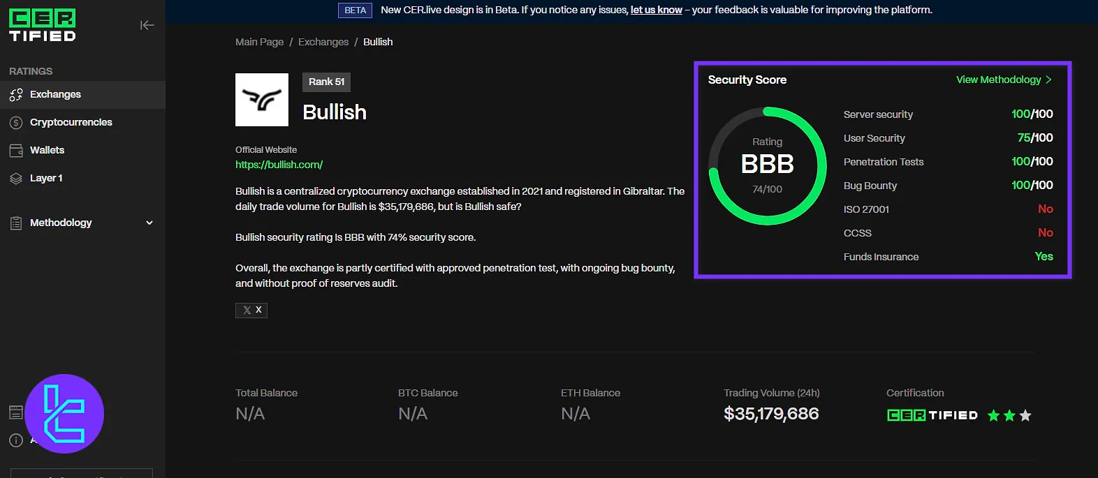Image resolution: width=1098 pixels, height=478 pixels.
Task: Go to Main Page breadcrumb
Action: 259,42
